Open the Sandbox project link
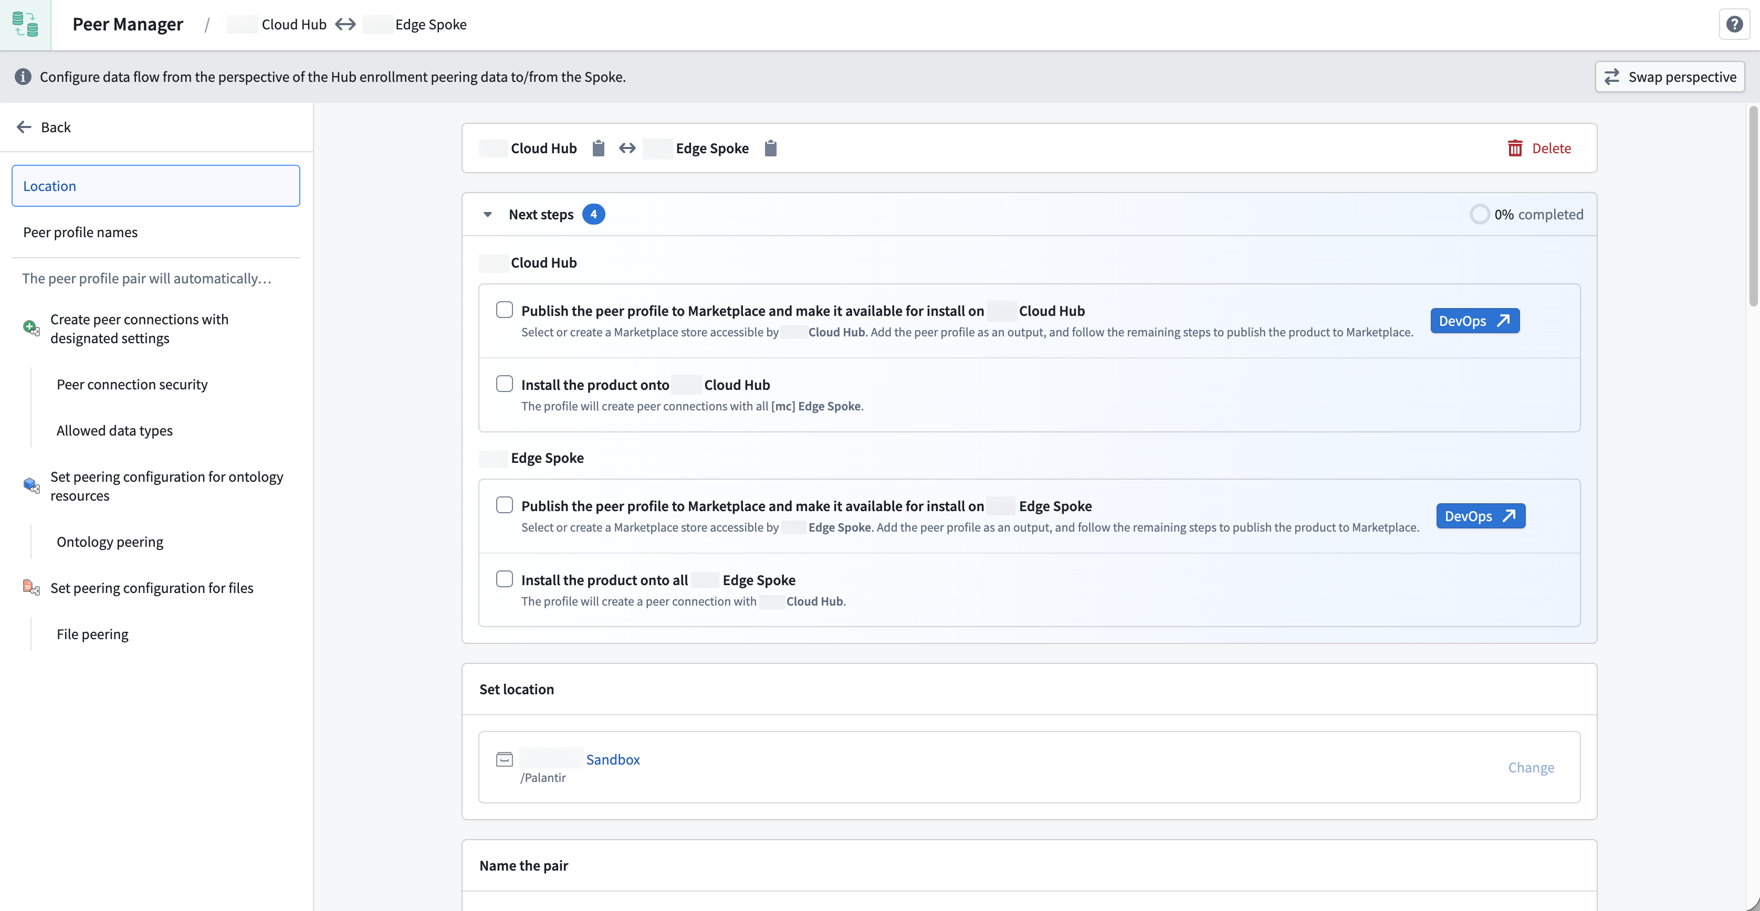The height and width of the screenshot is (911, 1760). [x=613, y=759]
